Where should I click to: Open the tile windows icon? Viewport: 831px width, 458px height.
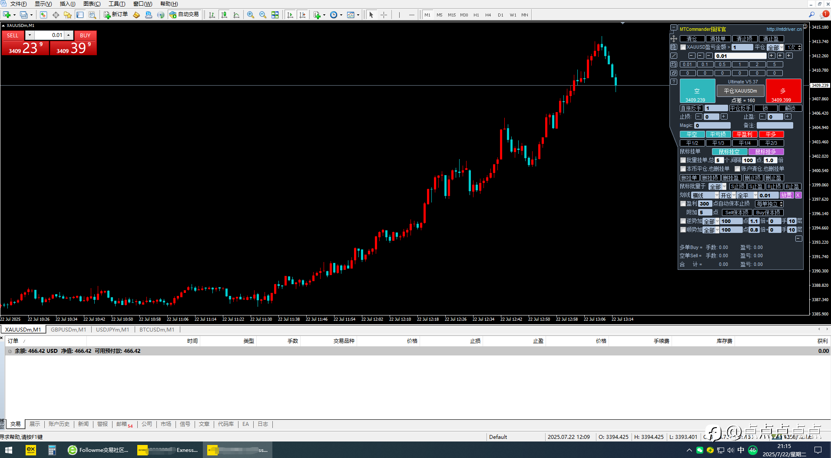(x=275, y=15)
